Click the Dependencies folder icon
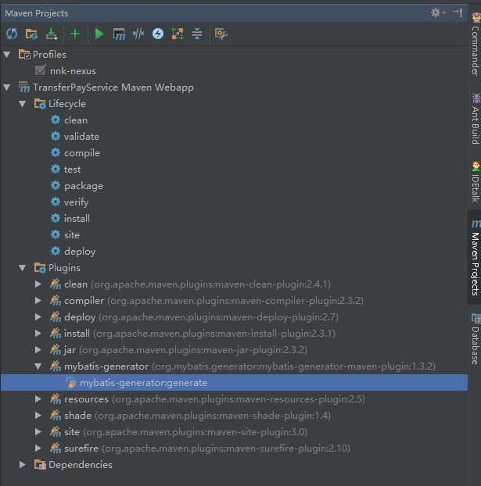Image resolution: width=481 pixels, height=486 pixels. (x=40, y=465)
